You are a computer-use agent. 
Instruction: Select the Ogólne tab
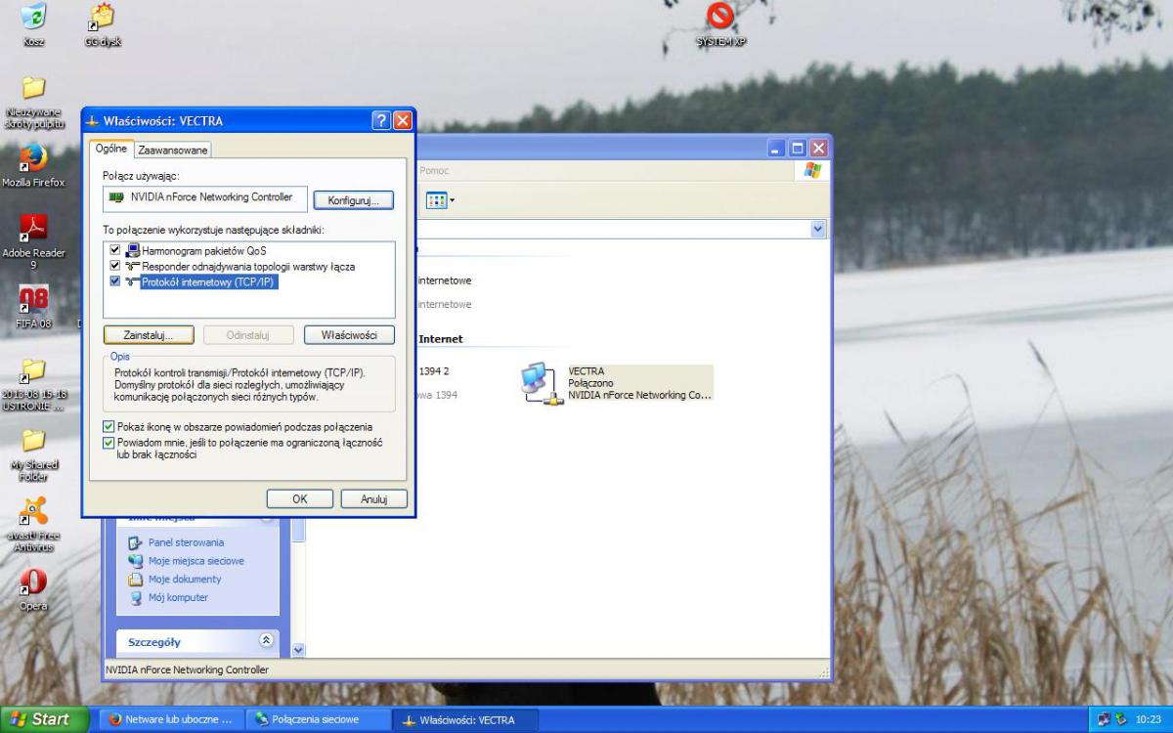pos(110,149)
